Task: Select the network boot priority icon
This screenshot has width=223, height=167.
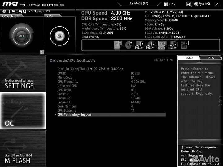Action: coord(185,45)
